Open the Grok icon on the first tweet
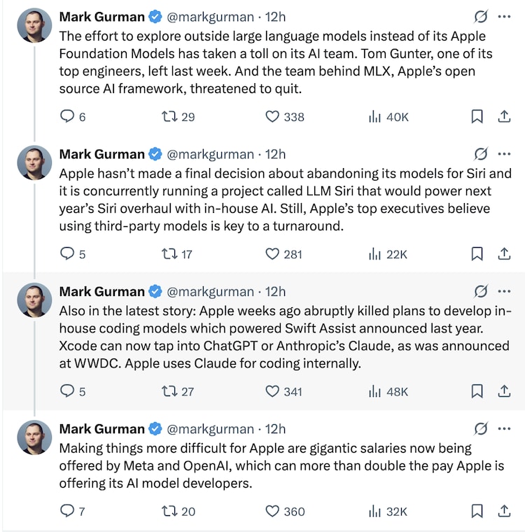The width and height of the screenshot is (525, 532). pos(481,16)
